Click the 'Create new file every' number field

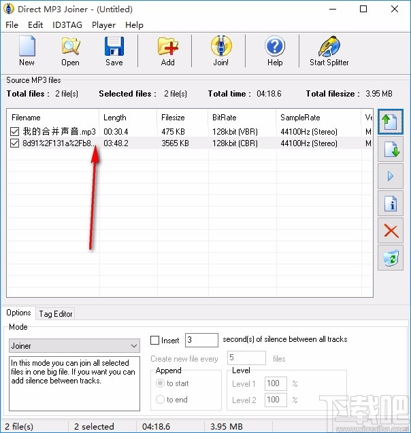246,358
